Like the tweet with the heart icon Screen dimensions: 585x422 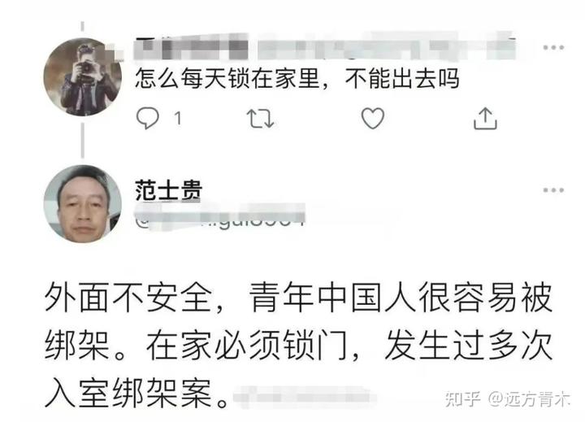coord(373,119)
